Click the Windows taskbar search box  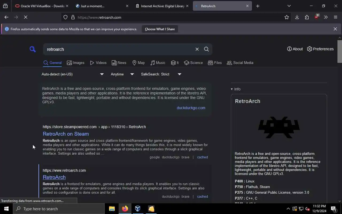pos(59,209)
